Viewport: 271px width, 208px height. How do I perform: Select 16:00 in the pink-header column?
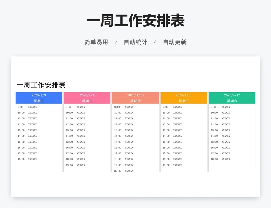69,148
